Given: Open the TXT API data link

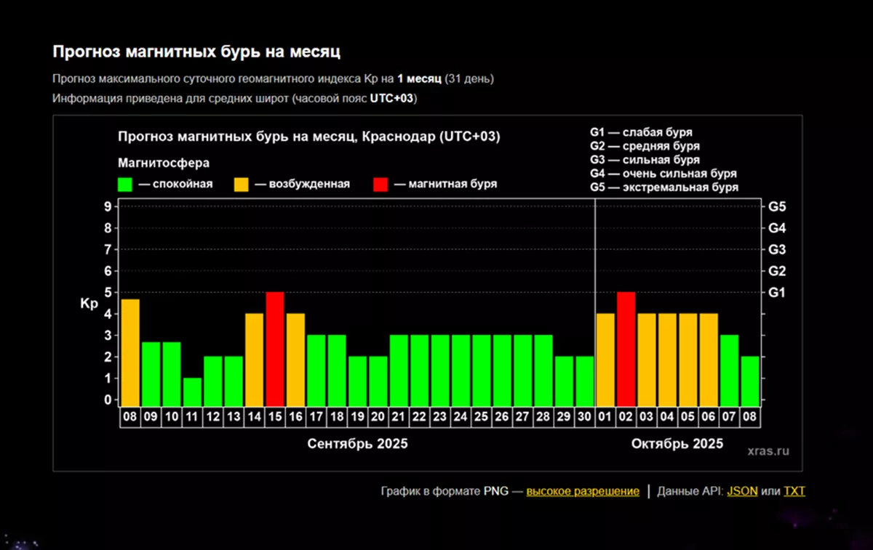Looking at the screenshot, I should (794, 491).
